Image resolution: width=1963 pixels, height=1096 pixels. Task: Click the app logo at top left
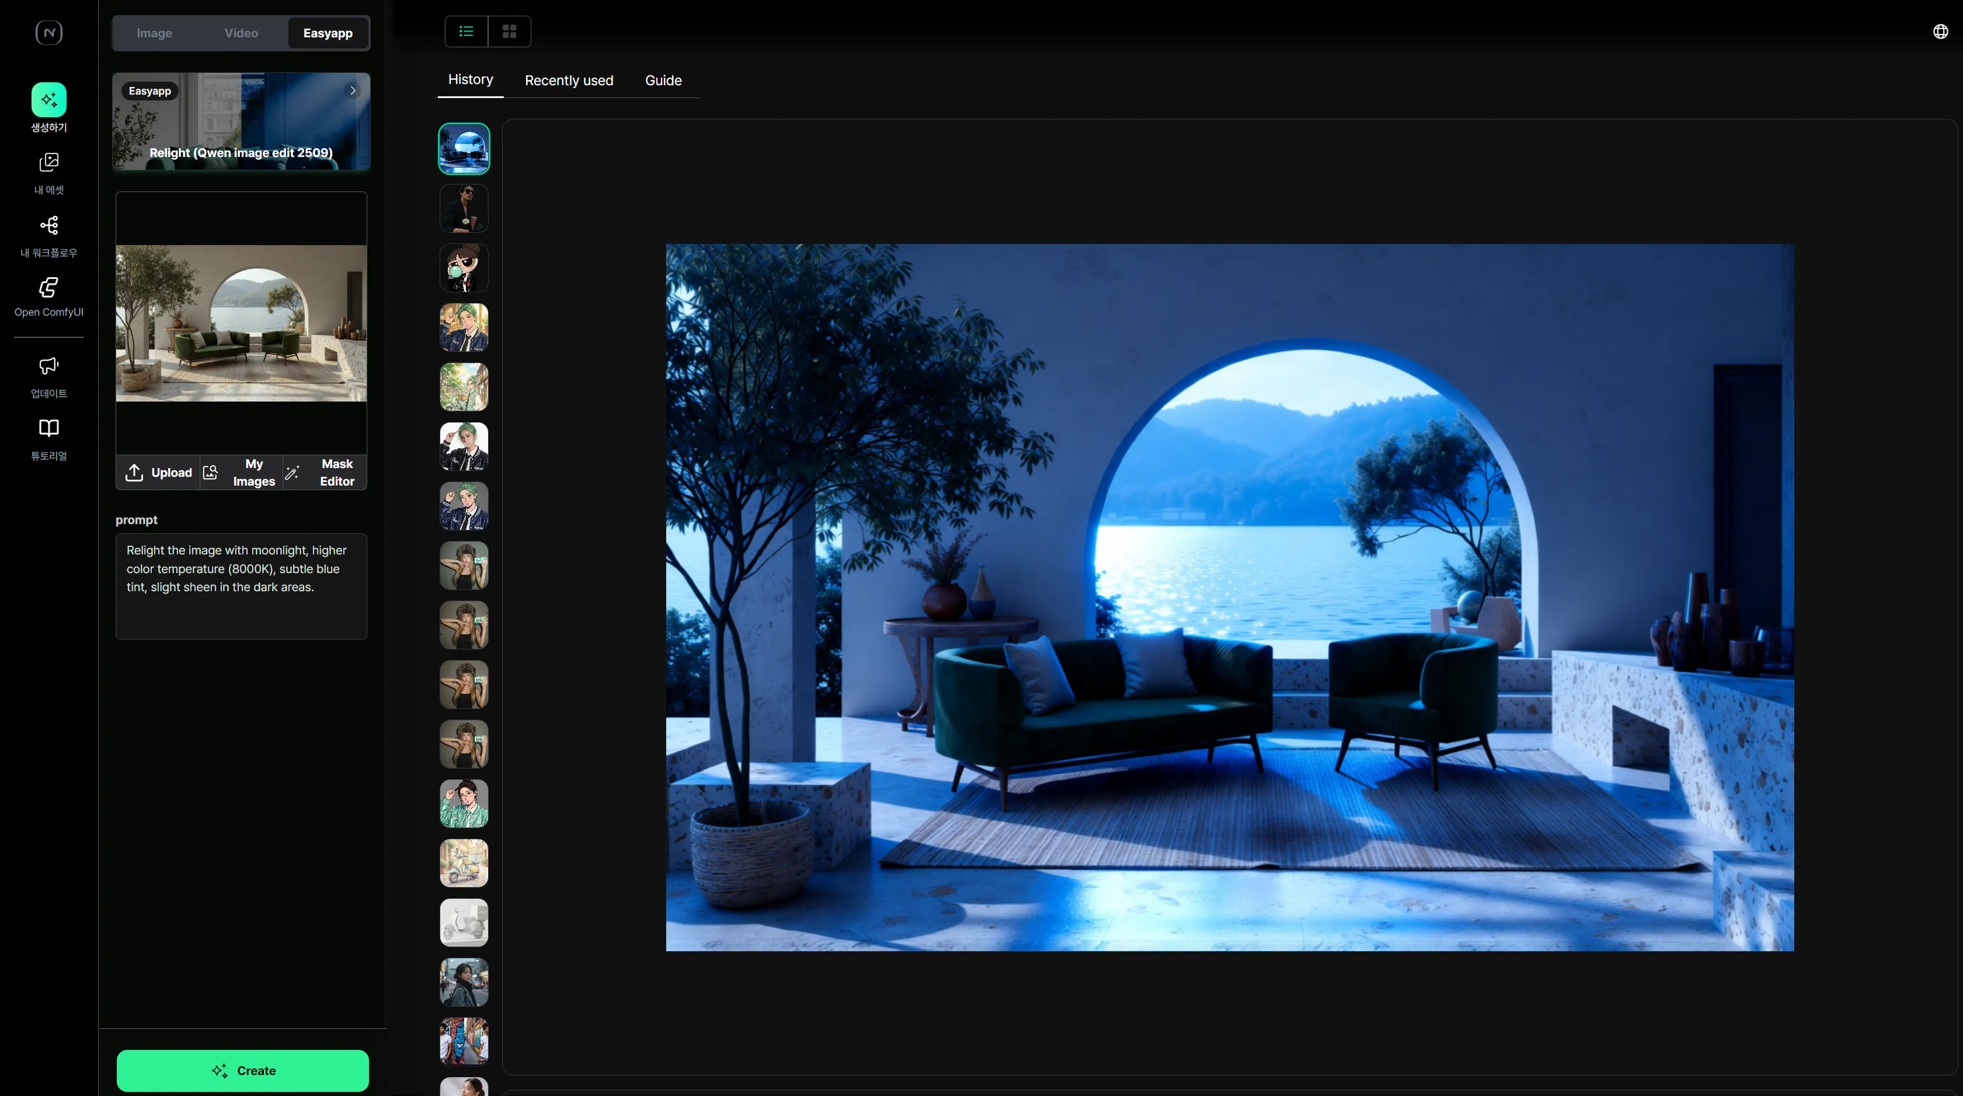[49, 32]
